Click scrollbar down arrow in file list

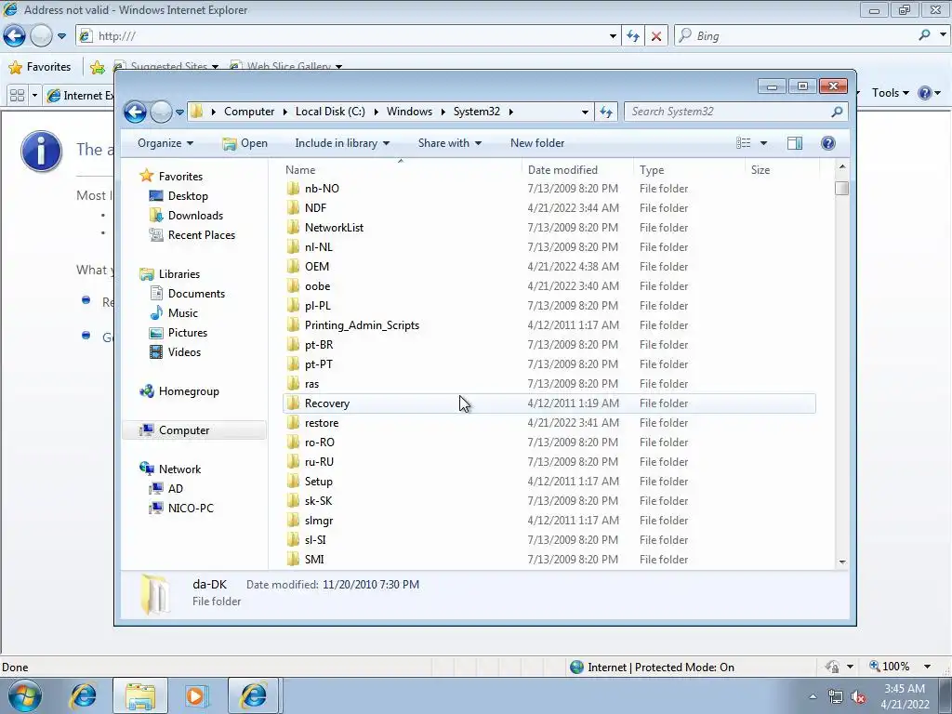click(841, 562)
